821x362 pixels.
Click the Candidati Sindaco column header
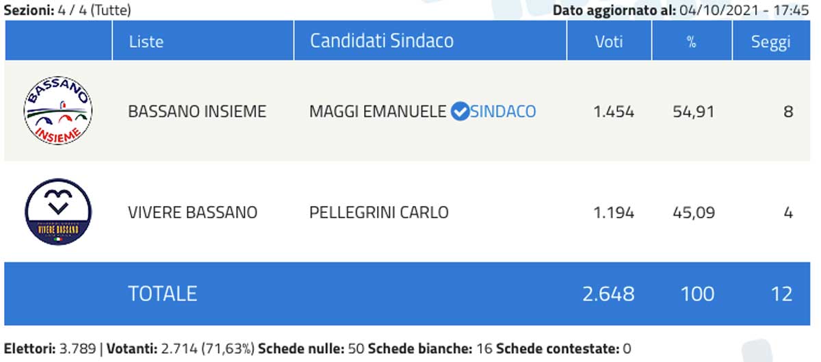click(382, 41)
